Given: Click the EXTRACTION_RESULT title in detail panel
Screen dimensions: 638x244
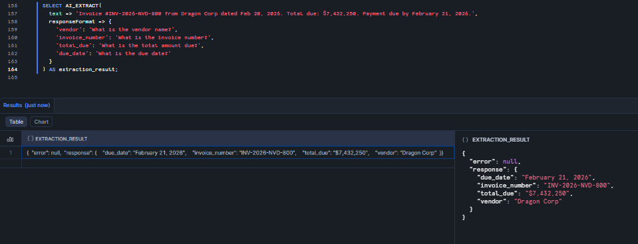Looking at the screenshot, I should (x=501, y=140).
